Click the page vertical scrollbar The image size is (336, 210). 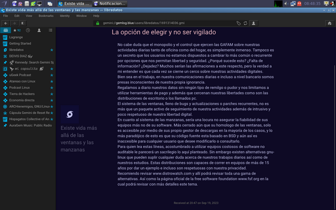coord(335,137)
